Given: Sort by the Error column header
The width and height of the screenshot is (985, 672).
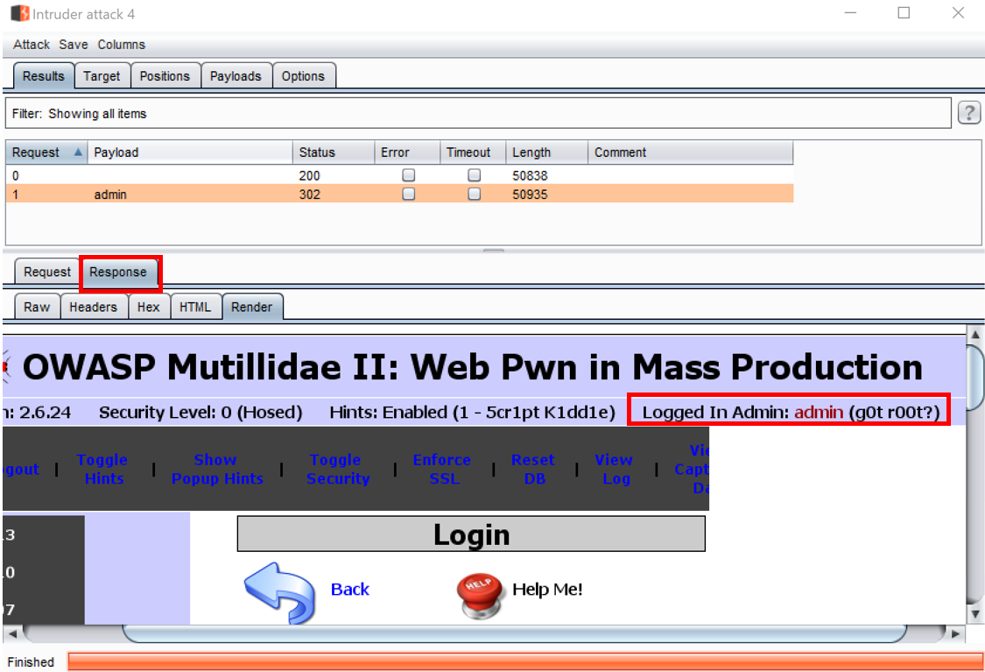Looking at the screenshot, I should 407,152.
